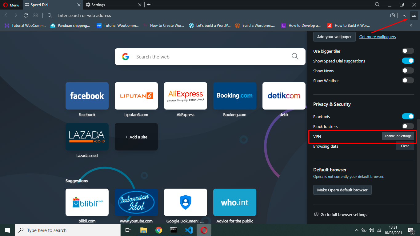420x236 pixels.
Task: Disable Show Speed Dial suggestions
Action: click(x=408, y=61)
